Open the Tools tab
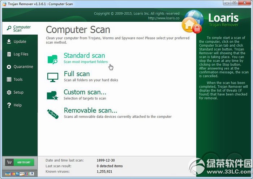 point(20,79)
